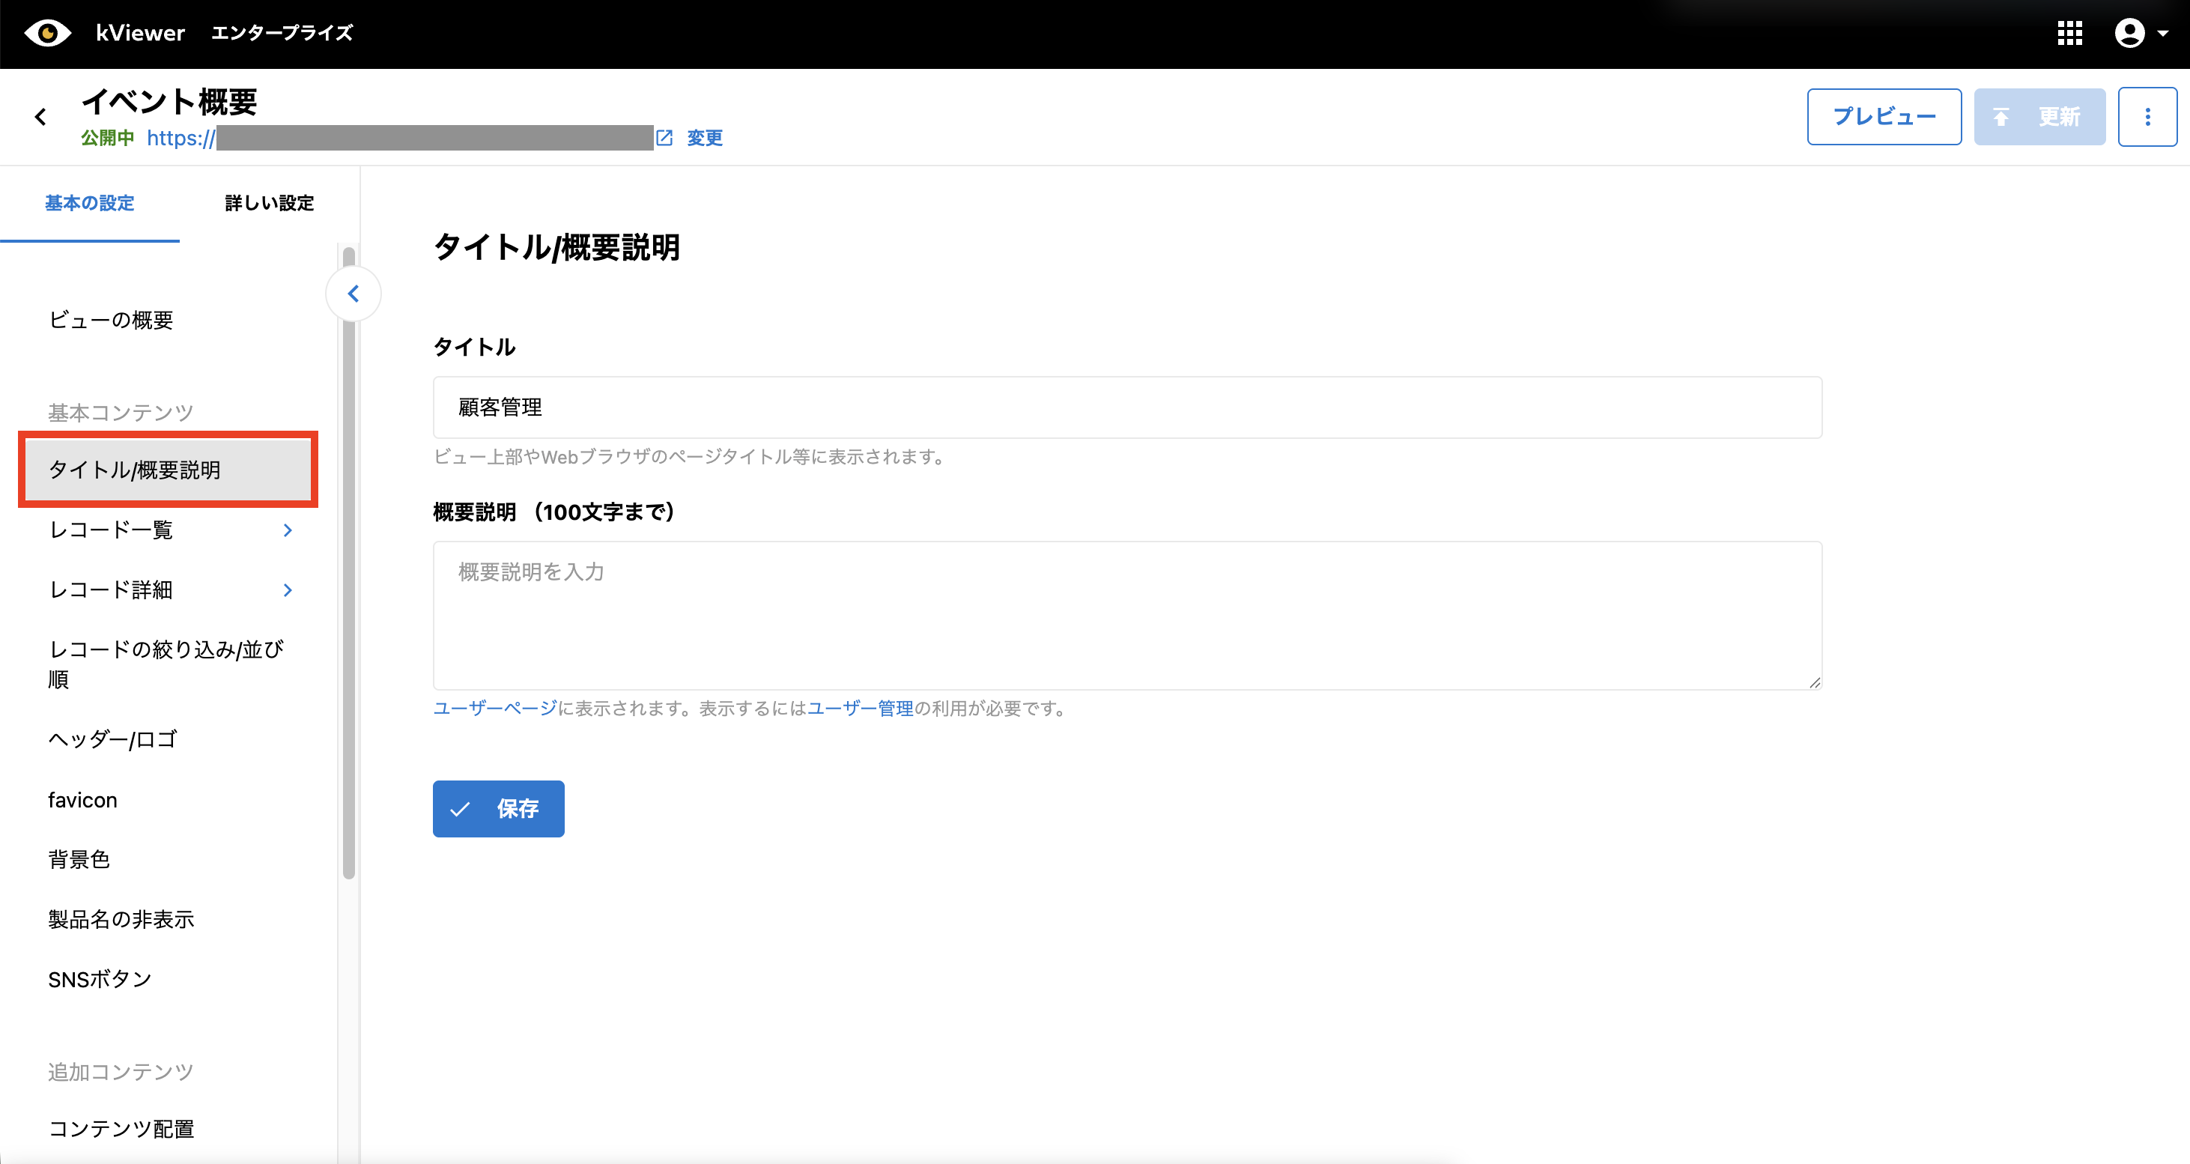
Task: Expand the レコード詳細 submenu chevron
Action: (x=288, y=590)
